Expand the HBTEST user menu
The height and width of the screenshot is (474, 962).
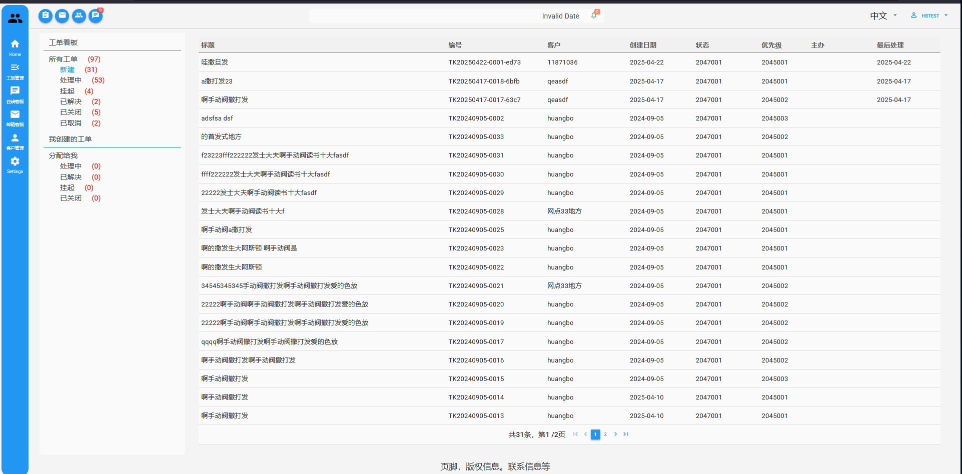coord(929,15)
